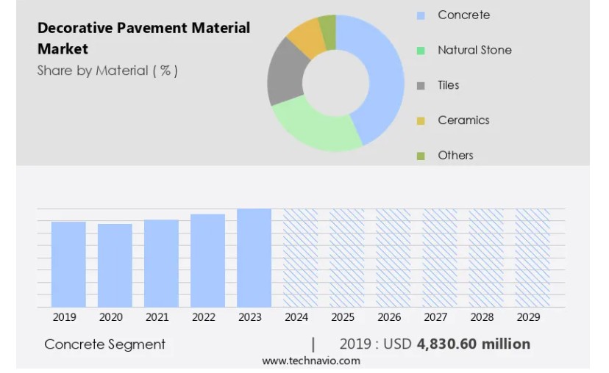
Task: Click the 2026 axis year label
Action: coord(389,317)
